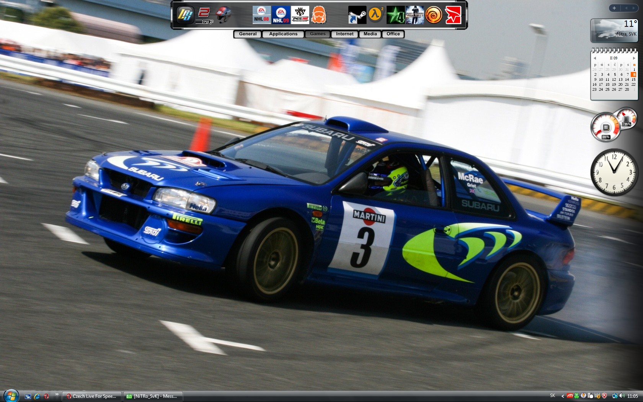643x402 pixels.
Task: Launch Live for Speed from the dock
Action: (x=185, y=15)
